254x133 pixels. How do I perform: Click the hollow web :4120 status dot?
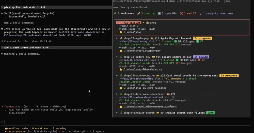(x=120, y=66)
